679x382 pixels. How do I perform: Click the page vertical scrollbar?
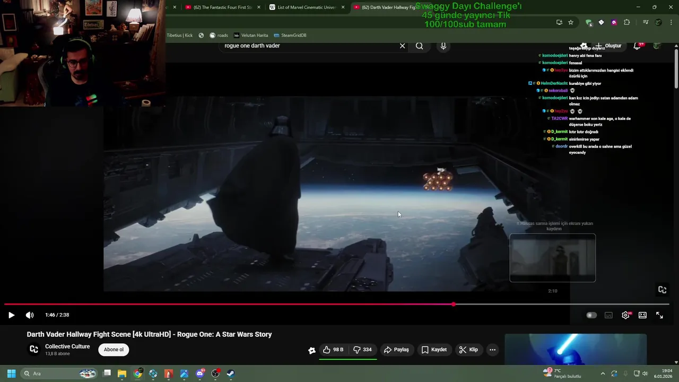click(x=676, y=68)
